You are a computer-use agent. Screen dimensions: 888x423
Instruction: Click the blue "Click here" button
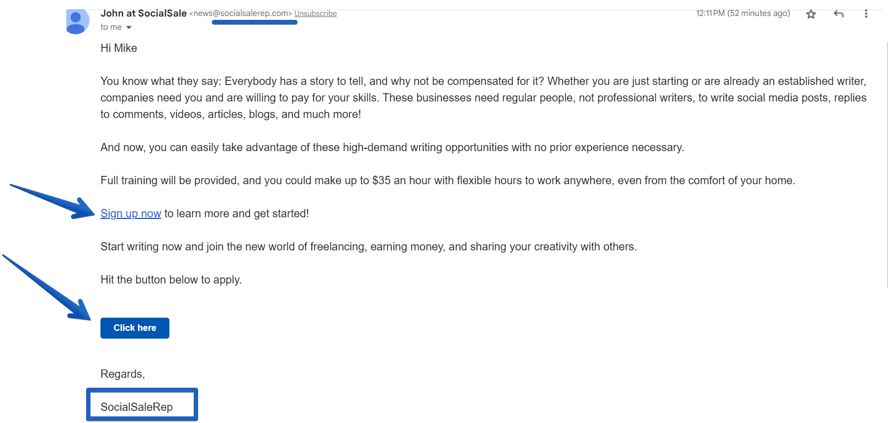pos(135,328)
